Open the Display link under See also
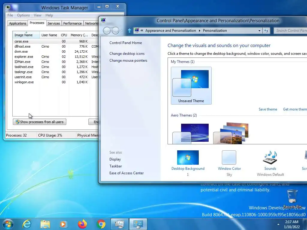 coord(115,159)
